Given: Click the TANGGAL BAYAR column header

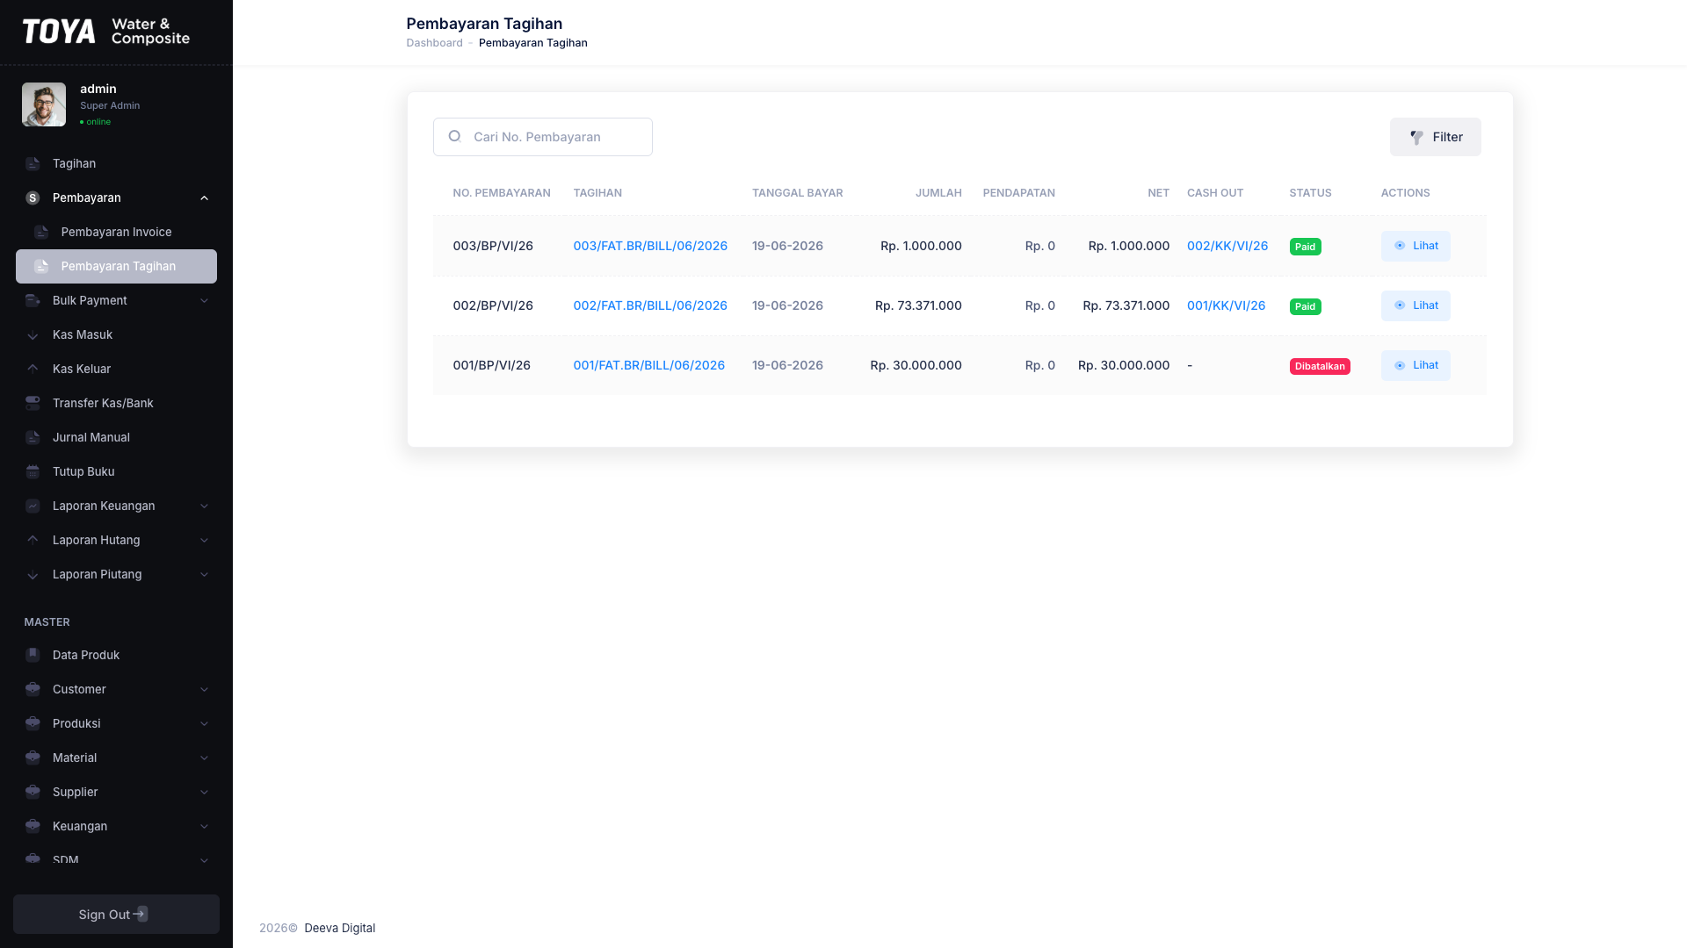Looking at the screenshot, I should point(797,193).
